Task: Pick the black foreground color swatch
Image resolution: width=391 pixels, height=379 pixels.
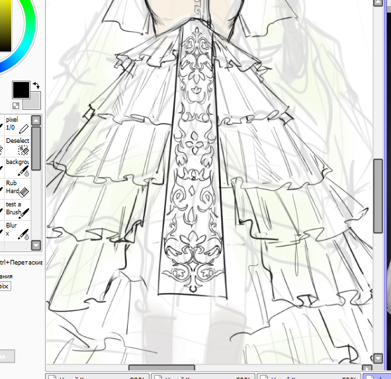Action: [21, 90]
